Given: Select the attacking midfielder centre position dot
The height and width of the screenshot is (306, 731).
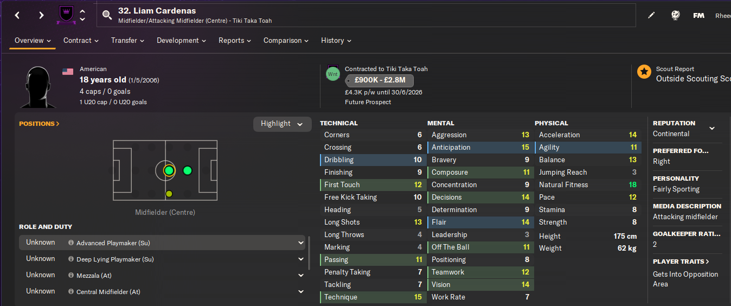Looking at the screenshot, I should [188, 170].
